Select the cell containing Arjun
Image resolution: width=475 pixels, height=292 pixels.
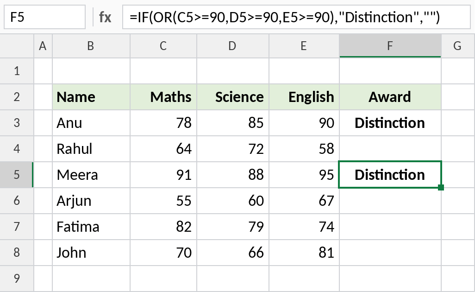(91, 201)
